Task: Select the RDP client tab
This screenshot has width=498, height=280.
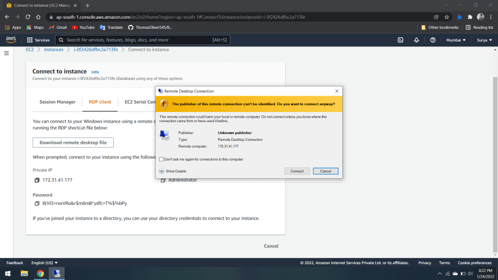Action: (x=100, y=102)
